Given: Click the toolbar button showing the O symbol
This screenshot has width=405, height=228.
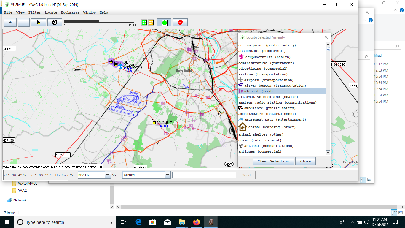Looking at the screenshot, I should click(x=55, y=22).
